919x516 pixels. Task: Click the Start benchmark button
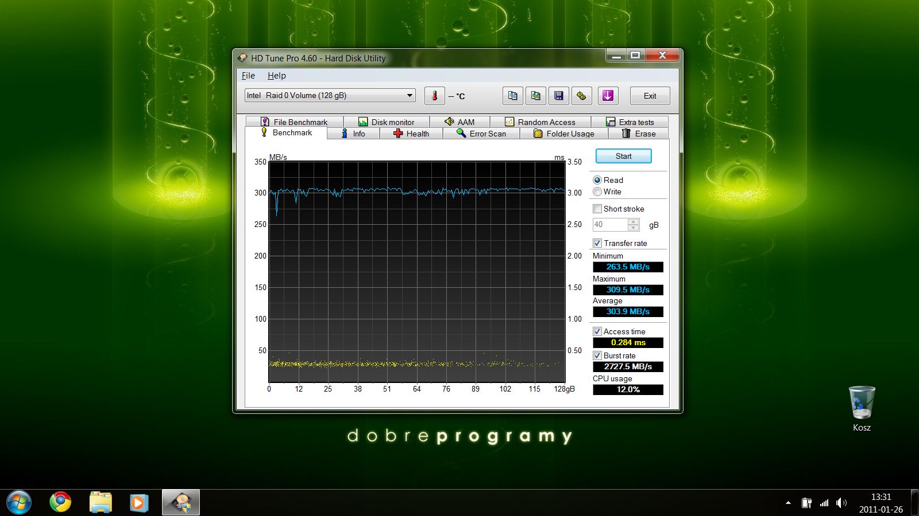624,156
